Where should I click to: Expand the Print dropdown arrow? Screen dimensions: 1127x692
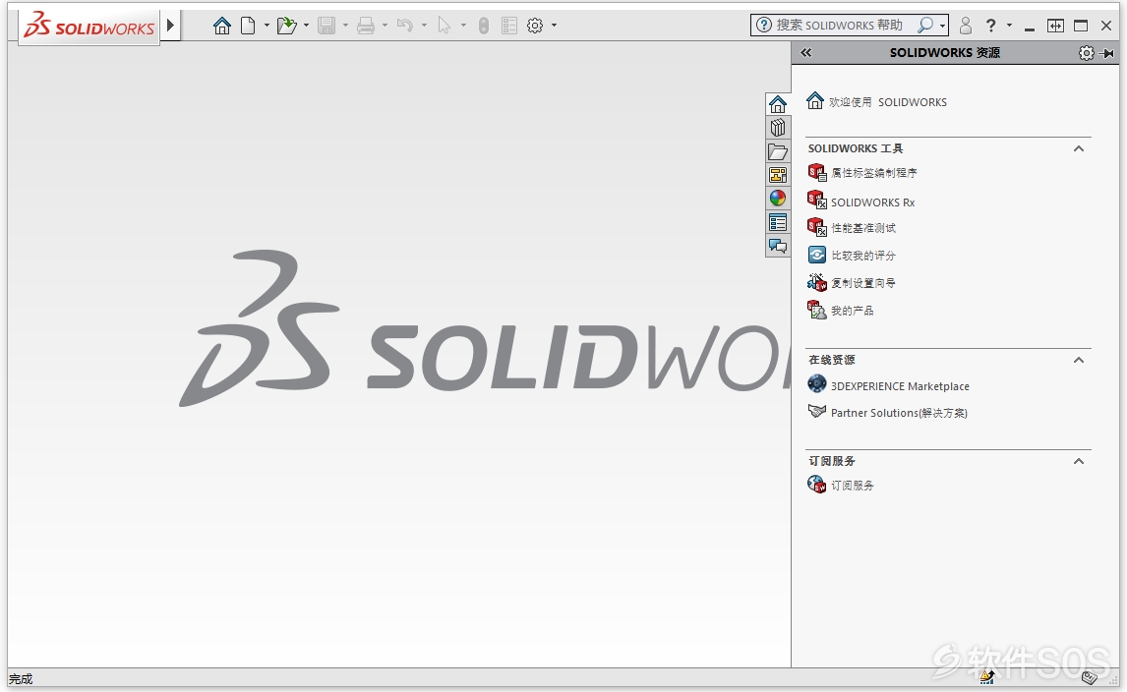pos(386,26)
